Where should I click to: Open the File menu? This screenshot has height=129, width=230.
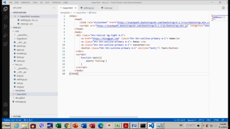click(10, 3)
